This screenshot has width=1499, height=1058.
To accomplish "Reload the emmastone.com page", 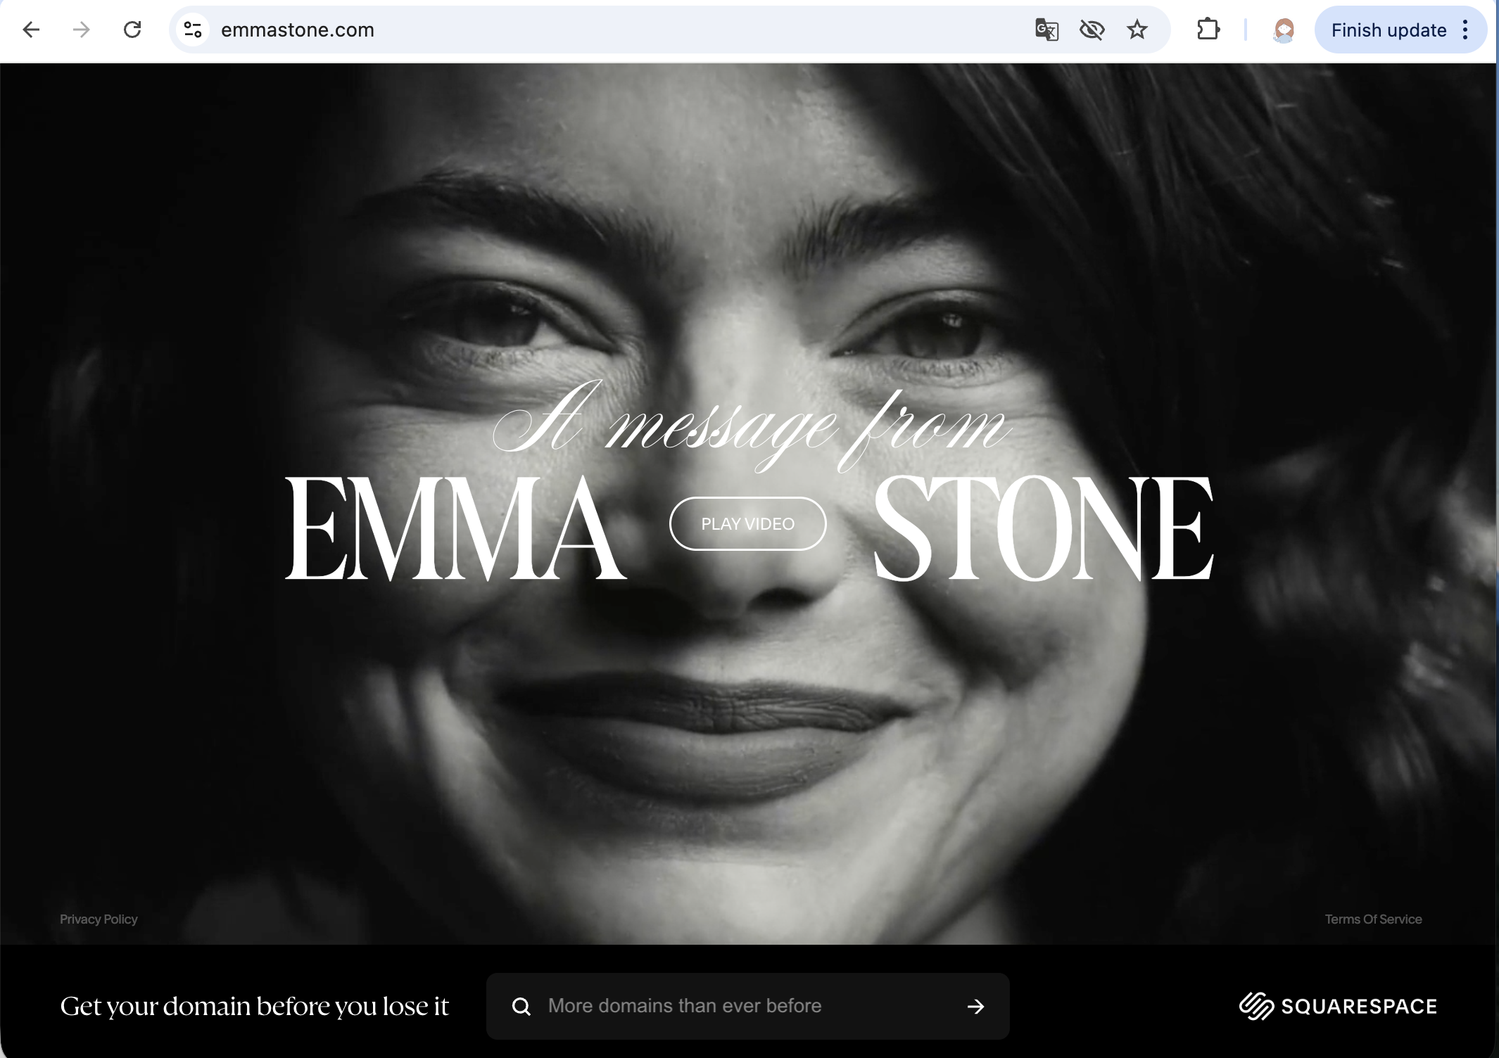I will [x=132, y=30].
